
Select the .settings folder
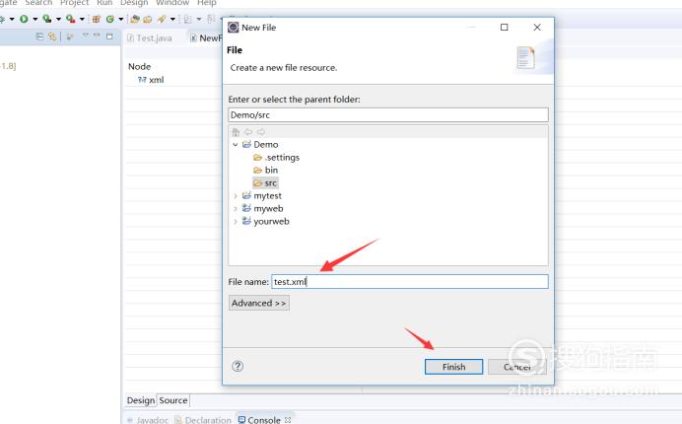click(282, 157)
